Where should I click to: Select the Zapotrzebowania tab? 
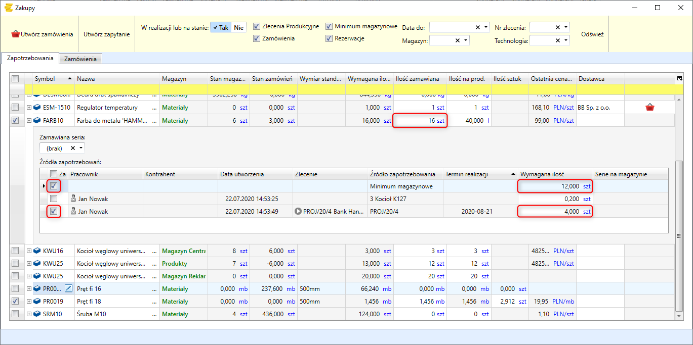[x=30, y=58]
